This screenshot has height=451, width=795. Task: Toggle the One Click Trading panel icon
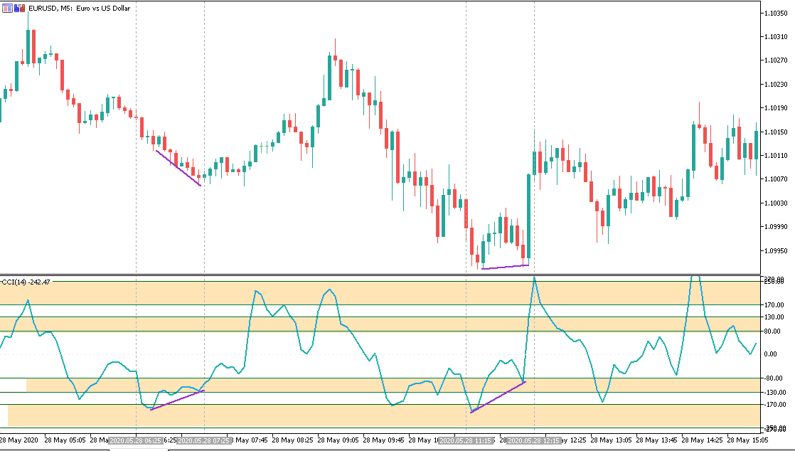pyautogui.click(x=19, y=8)
